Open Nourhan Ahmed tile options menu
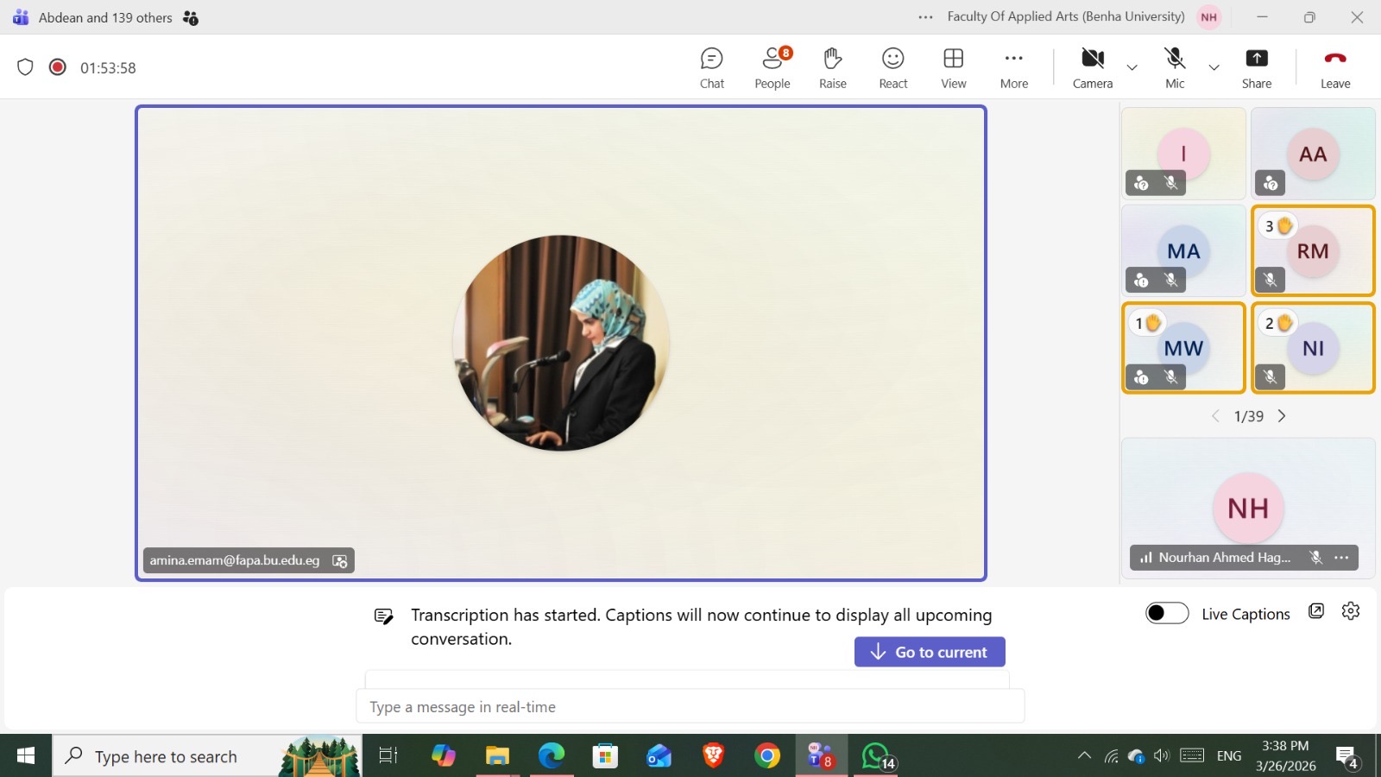Screen dimensions: 1381x777 coord(1341,558)
